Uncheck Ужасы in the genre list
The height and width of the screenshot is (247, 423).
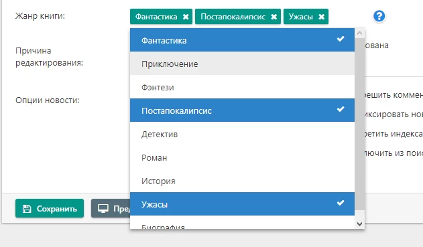point(242,204)
